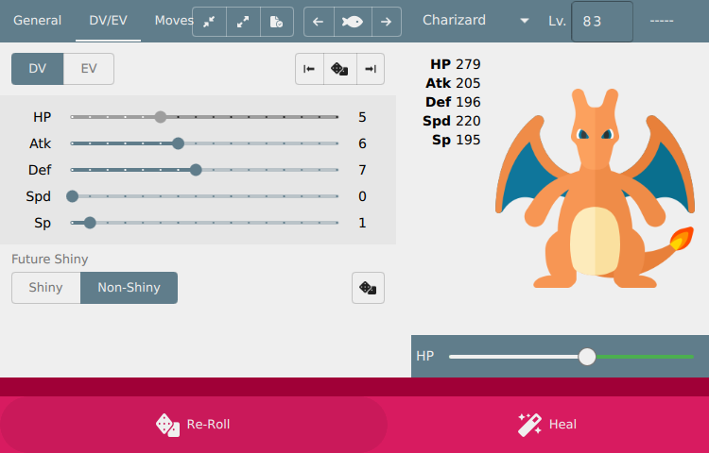This screenshot has height=453, width=709.
Task: Click the fish icon between the arrows
Action: (x=353, y=22)
